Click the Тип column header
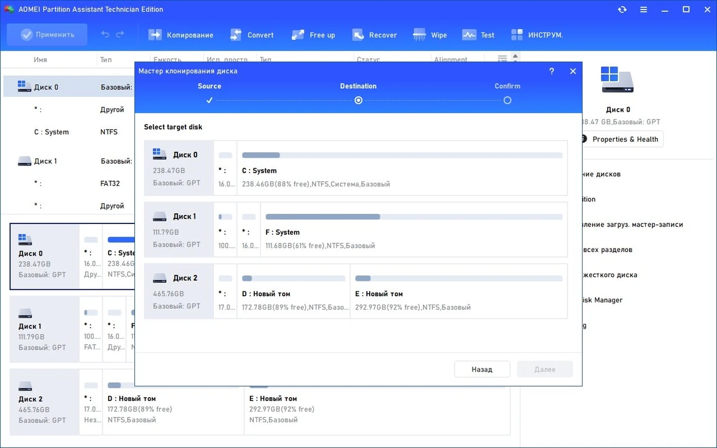Viewport: 717px width, 448px height. pyautogui.click(x=106, y=60)
